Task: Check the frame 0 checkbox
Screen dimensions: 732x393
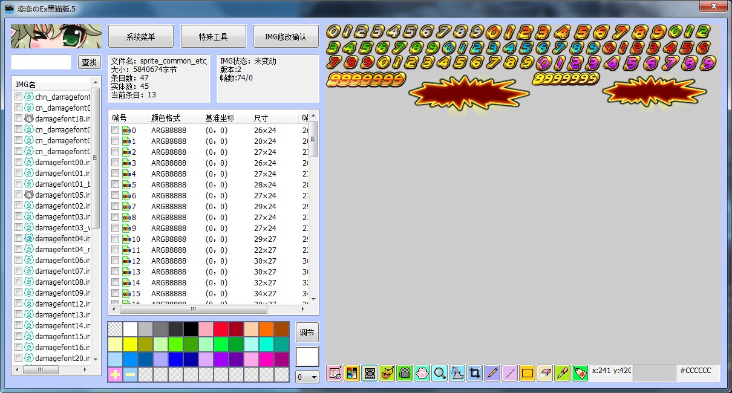Action: (x=116, y=130)
